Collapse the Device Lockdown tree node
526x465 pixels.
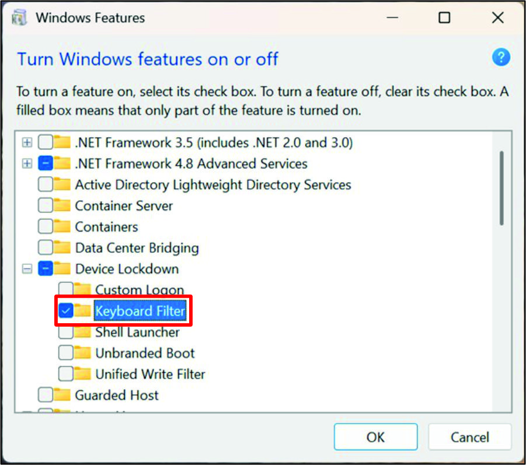tap(27, 268)
